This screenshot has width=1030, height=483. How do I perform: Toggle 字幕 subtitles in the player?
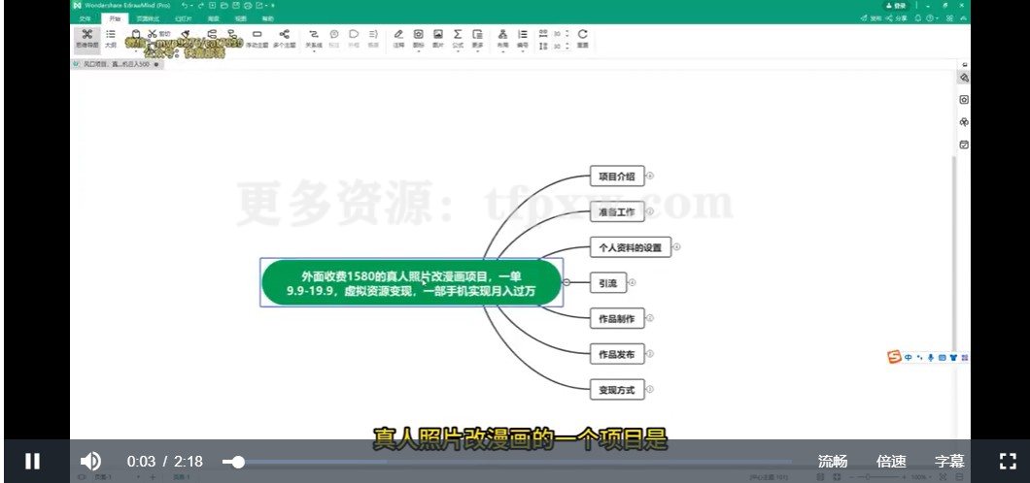coord(949,462)
